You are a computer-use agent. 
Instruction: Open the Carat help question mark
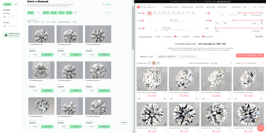[x=210, y=21]
